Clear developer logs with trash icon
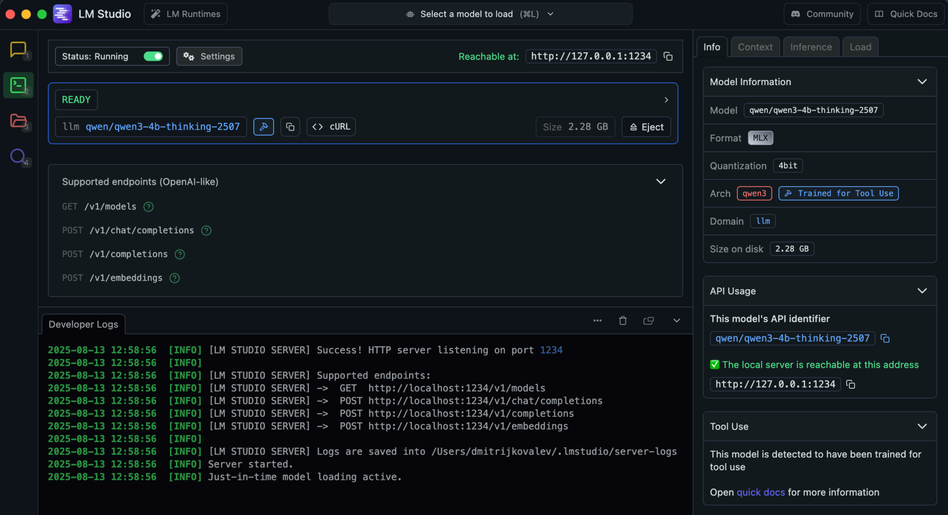Screen dimensions: 948x515 click(623, 320)
